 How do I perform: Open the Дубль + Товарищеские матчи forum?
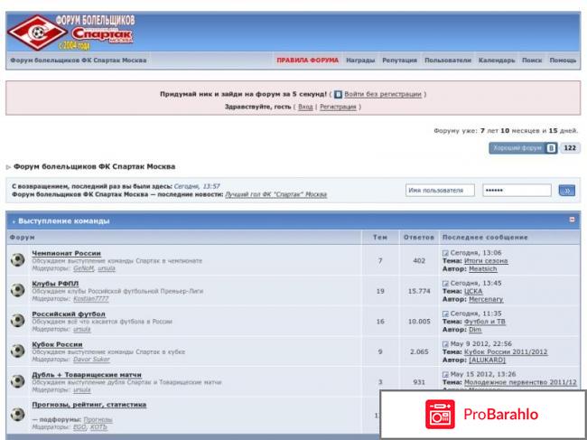[81, 374]
